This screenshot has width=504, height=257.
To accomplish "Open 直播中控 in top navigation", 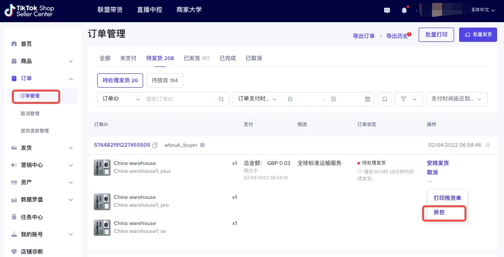I will [x=150, y=10].
